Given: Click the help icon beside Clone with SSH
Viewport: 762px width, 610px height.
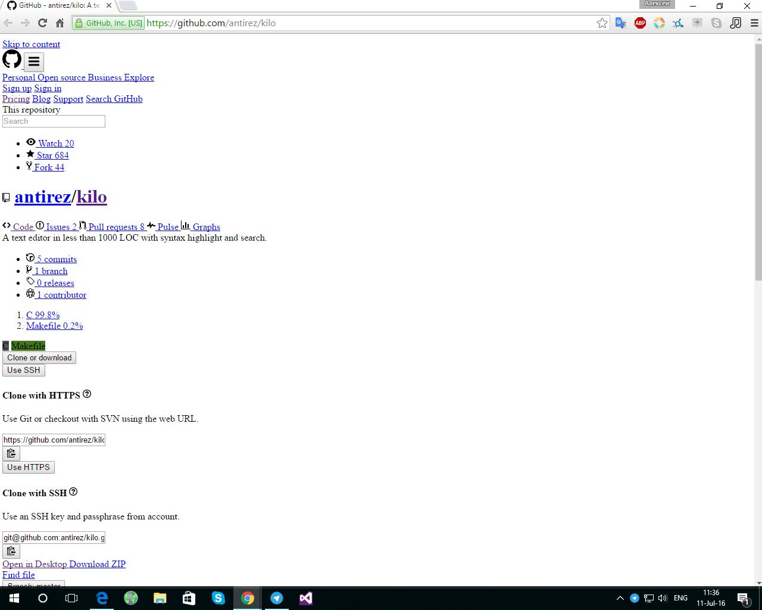Looking at the screenshot, I should click(x=73, y=491).
